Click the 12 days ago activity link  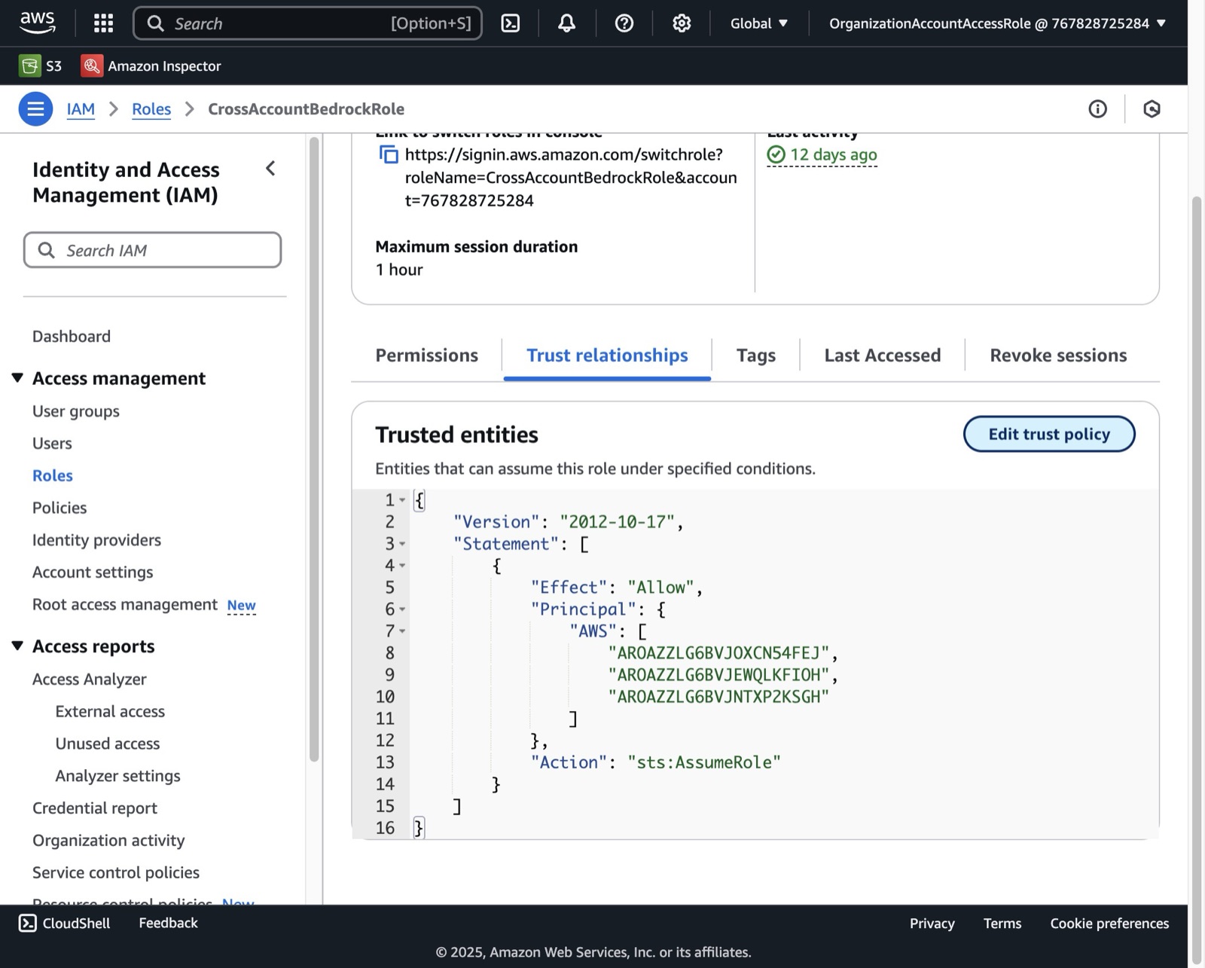click(822, 155)
